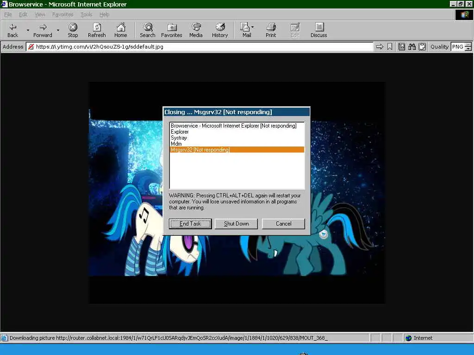Click the Windows flag logo throbber
Screen dimensions: 474x355
coord(464,14)
